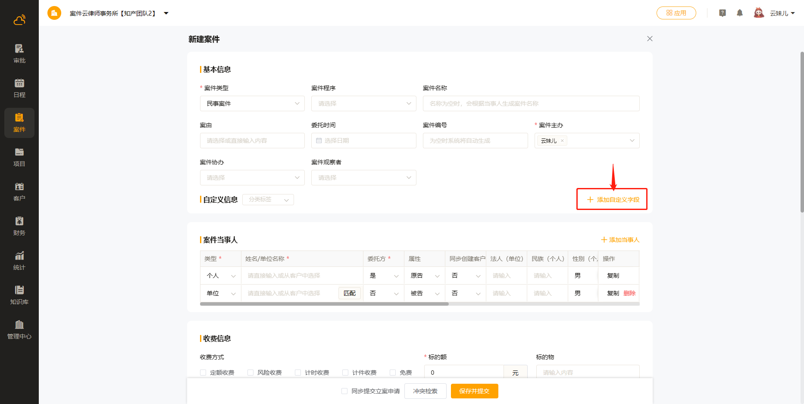Click the 案件名称 input field
Image resolution: width=804 pixels, height=404 pixels.
(531, 103)
